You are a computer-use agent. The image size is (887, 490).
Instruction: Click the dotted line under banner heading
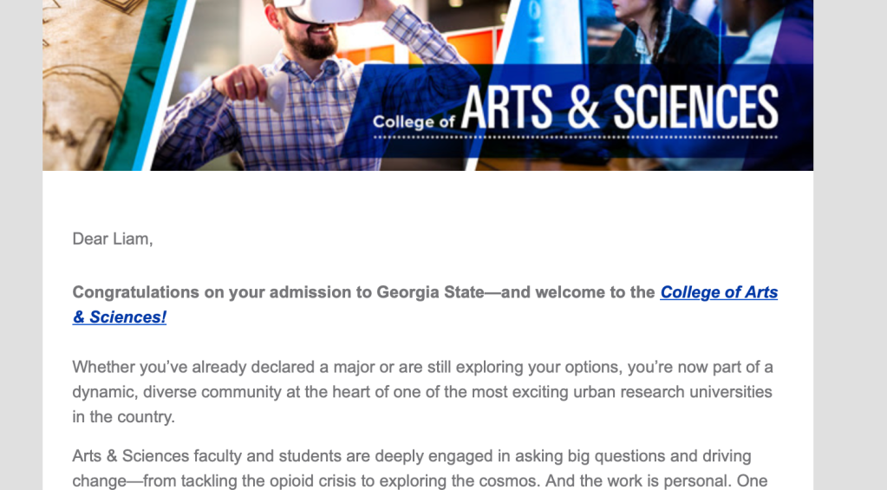pos(619,137)
